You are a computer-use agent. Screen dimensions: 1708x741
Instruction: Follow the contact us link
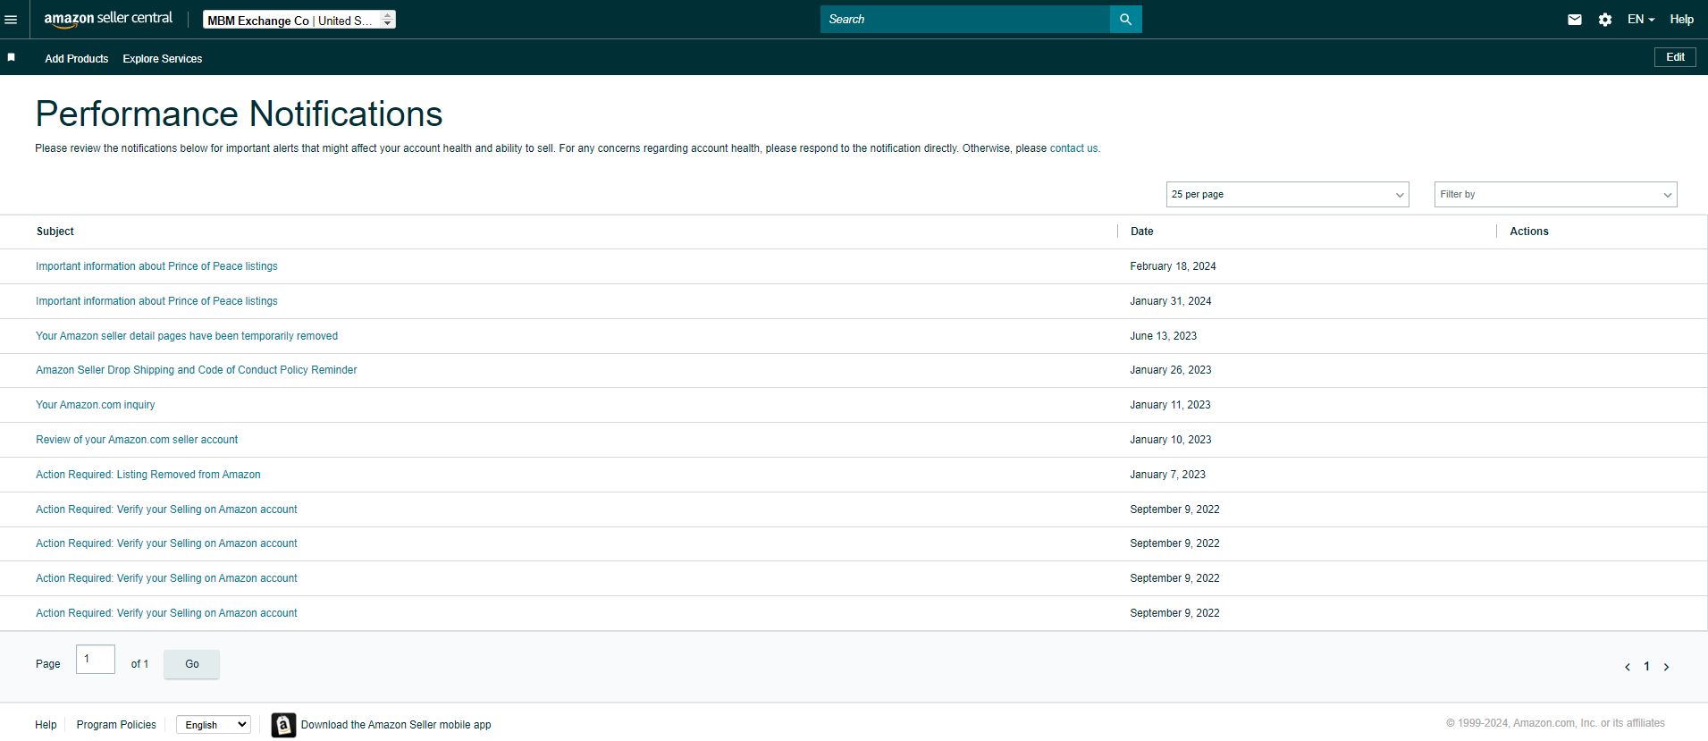(1074, 148)
